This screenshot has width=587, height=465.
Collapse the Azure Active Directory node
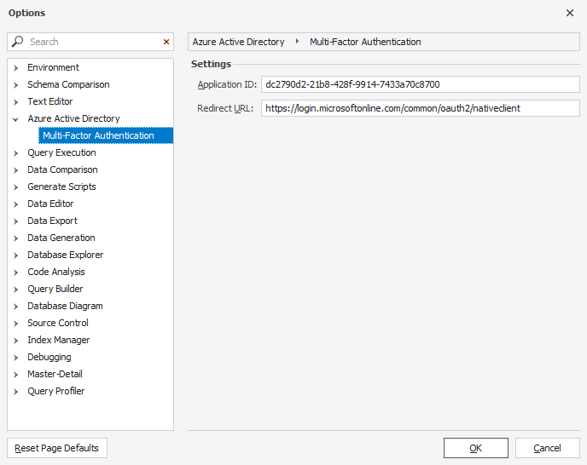click(x=15, y=119)
